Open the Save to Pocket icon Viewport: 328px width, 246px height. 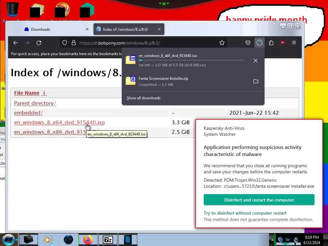248,43
